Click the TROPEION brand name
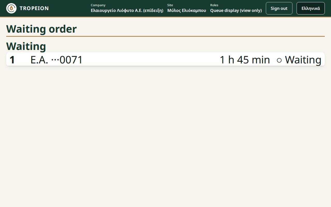The height and width of the screenshot is (207, 331). point(34,8)
